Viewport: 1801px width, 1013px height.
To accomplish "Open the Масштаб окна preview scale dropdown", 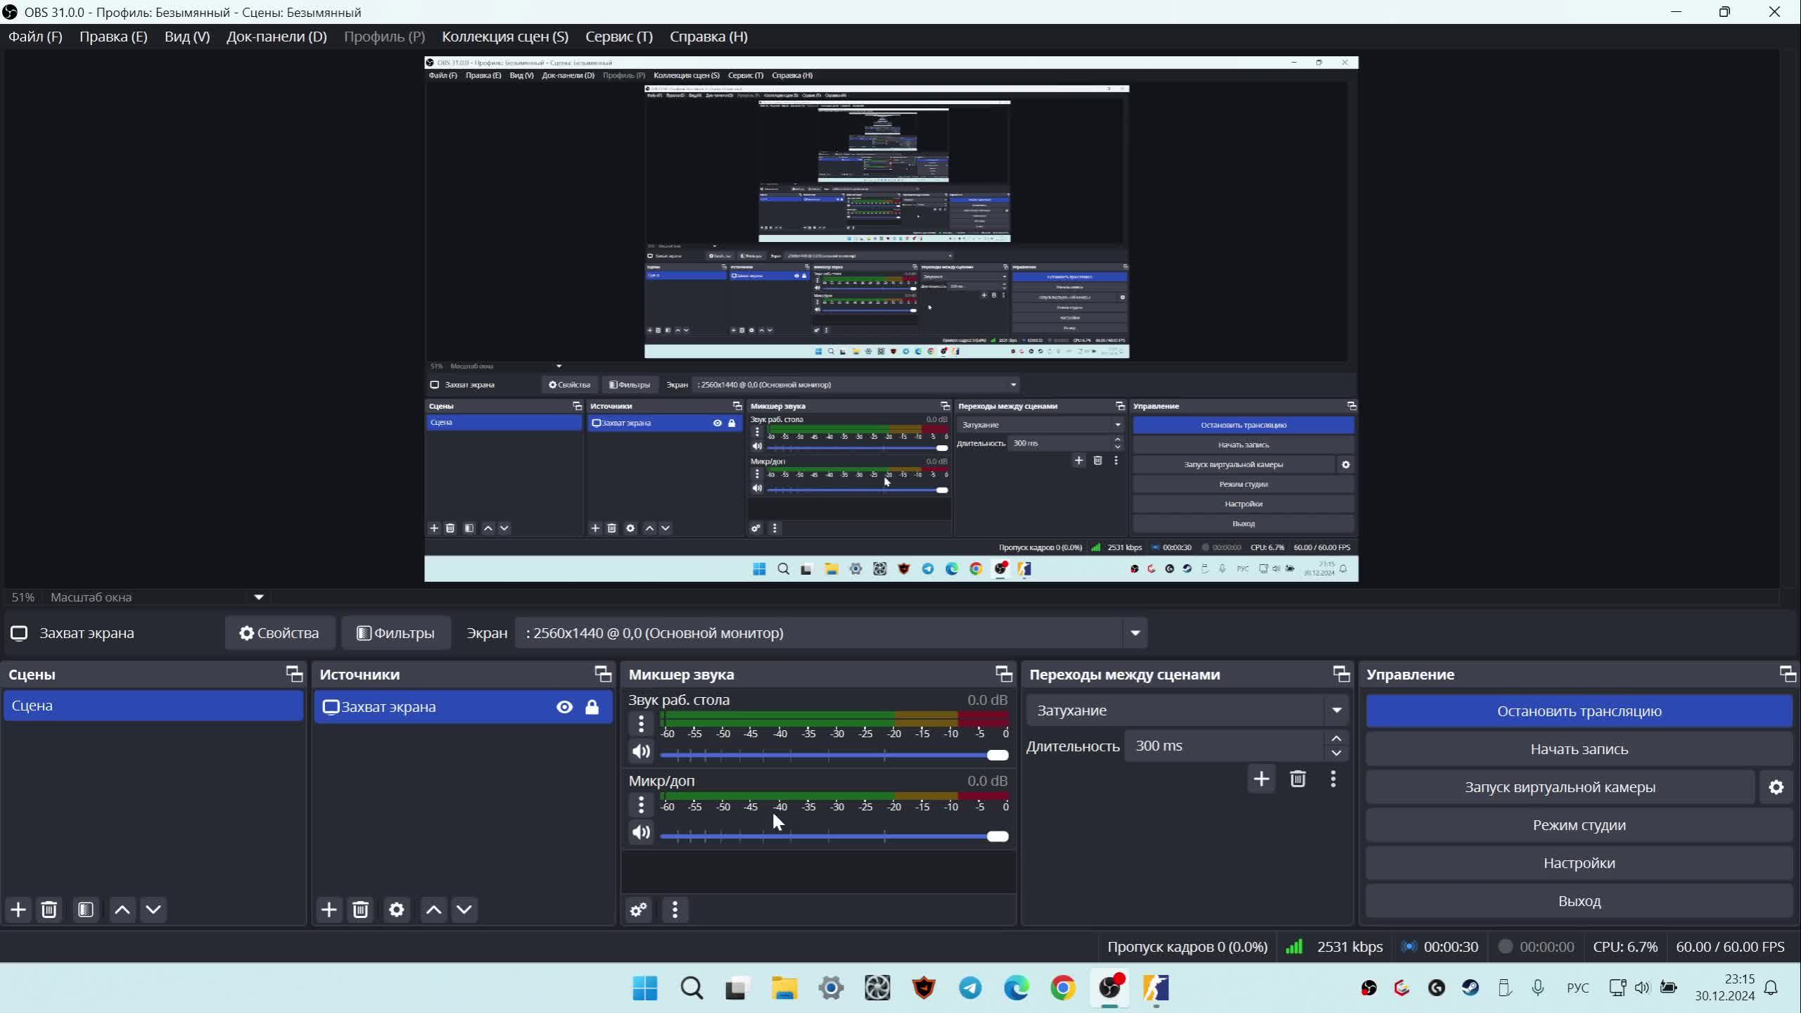I will [258, 597].
